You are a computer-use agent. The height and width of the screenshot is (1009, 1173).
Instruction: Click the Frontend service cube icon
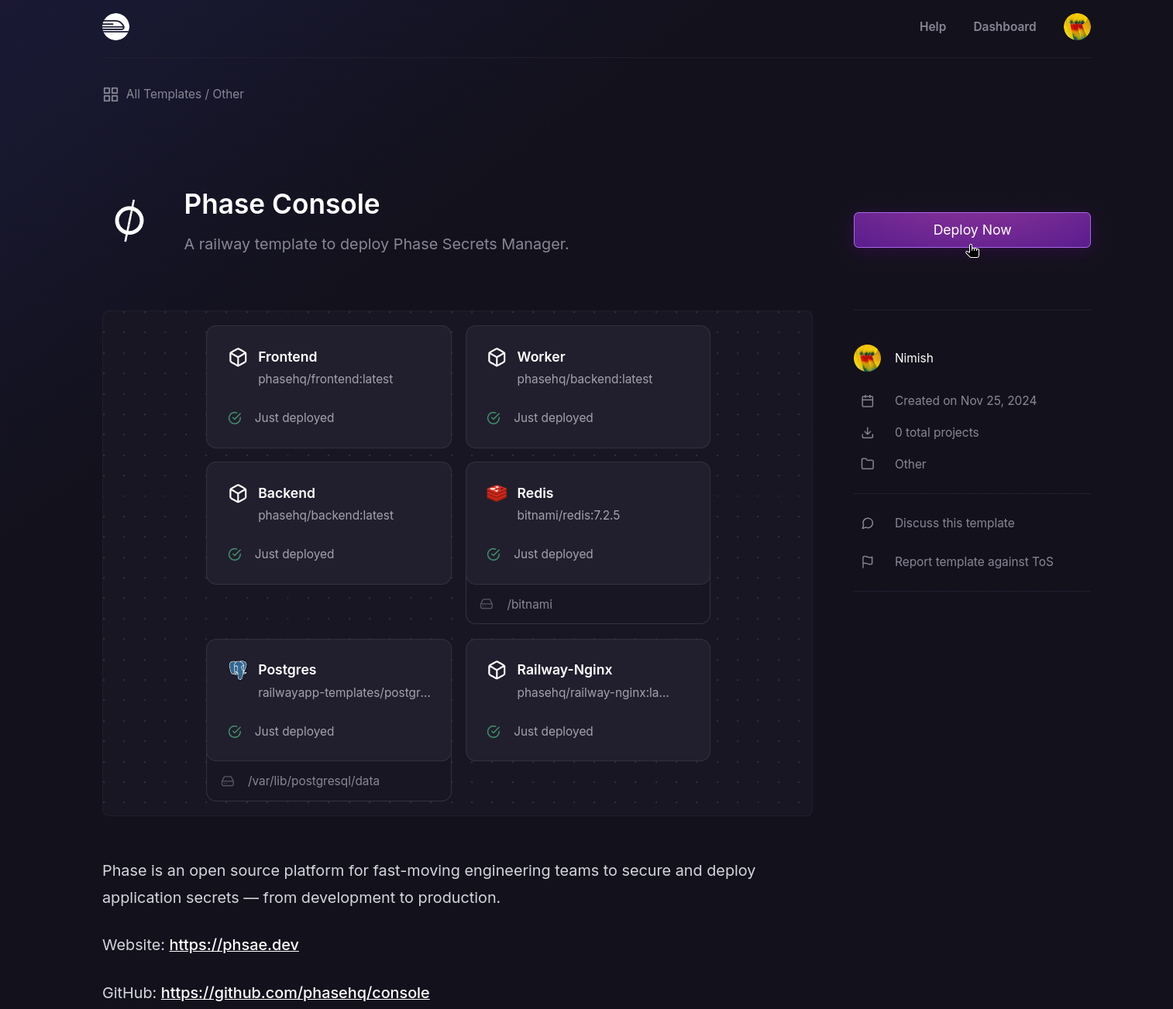(238, 357)
